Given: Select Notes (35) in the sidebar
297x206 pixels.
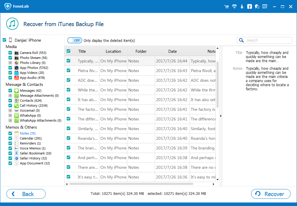Looking at the screenshot, I should point(28,133).
